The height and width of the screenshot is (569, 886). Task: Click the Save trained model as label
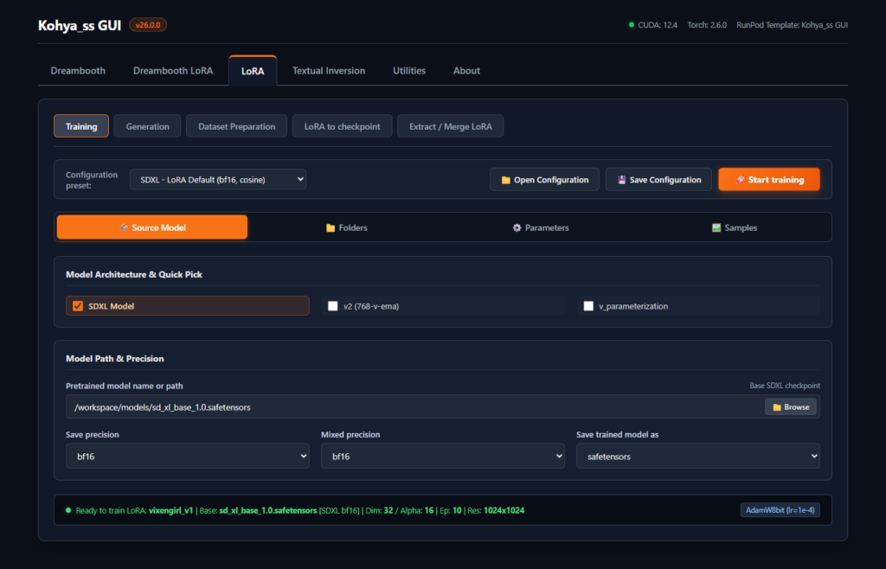(617, 435)
